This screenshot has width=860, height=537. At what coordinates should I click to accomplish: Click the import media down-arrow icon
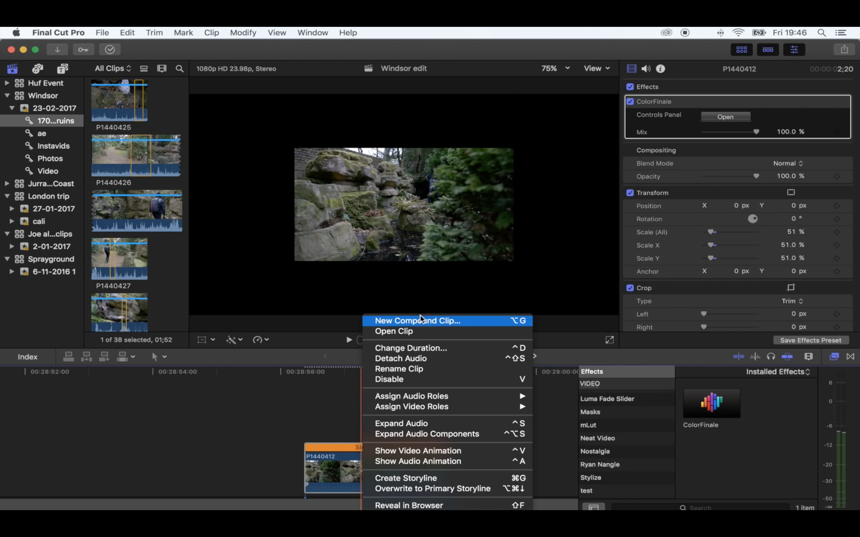click(x=57, y=50)
